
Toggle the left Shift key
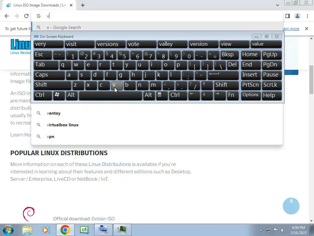click(x=52, y=85)
